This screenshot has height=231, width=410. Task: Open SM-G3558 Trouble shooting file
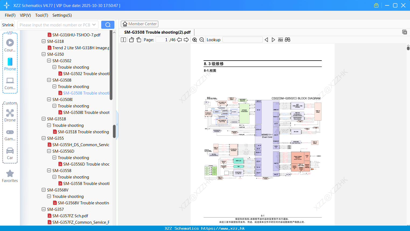(84, 183)
